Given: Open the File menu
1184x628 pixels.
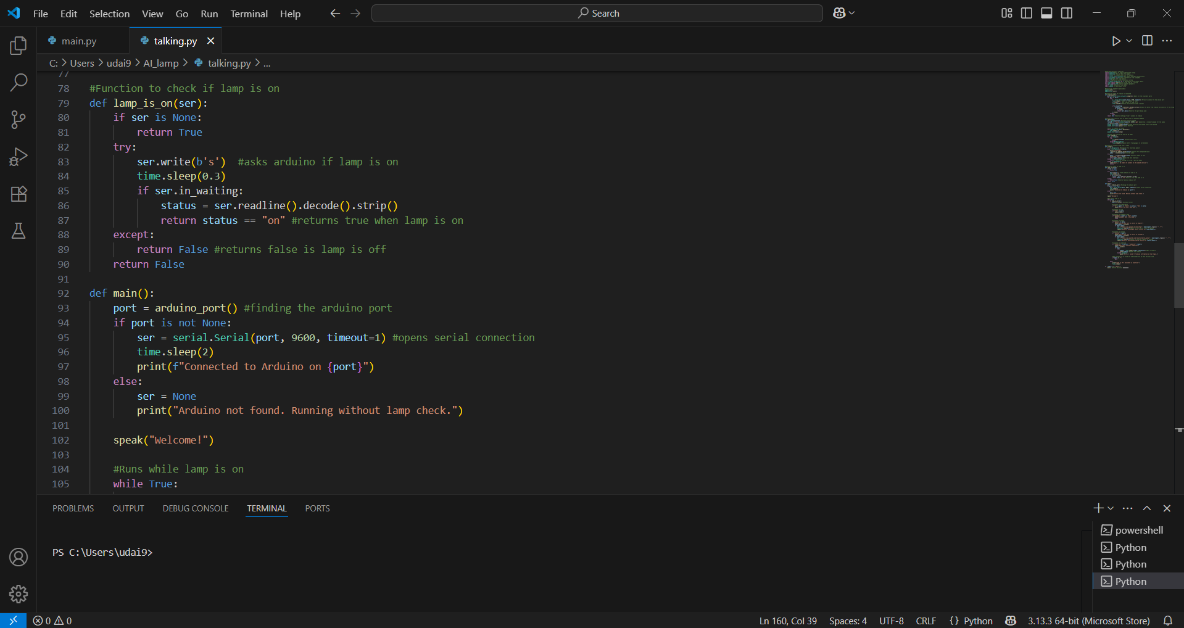Looking at the screenshot, I should (x=41, y=14).
